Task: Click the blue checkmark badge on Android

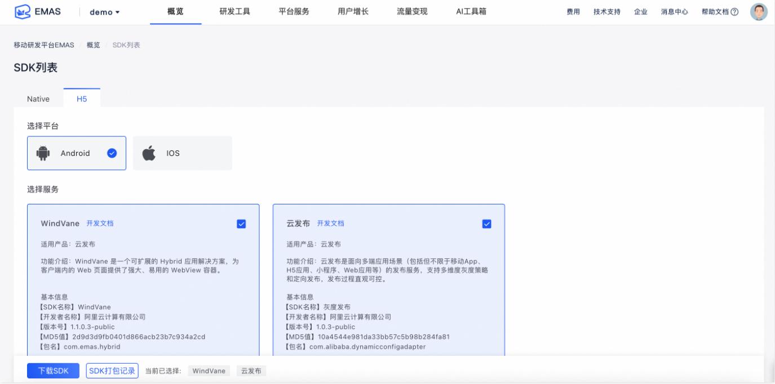Action: click(x=112, y=153)
